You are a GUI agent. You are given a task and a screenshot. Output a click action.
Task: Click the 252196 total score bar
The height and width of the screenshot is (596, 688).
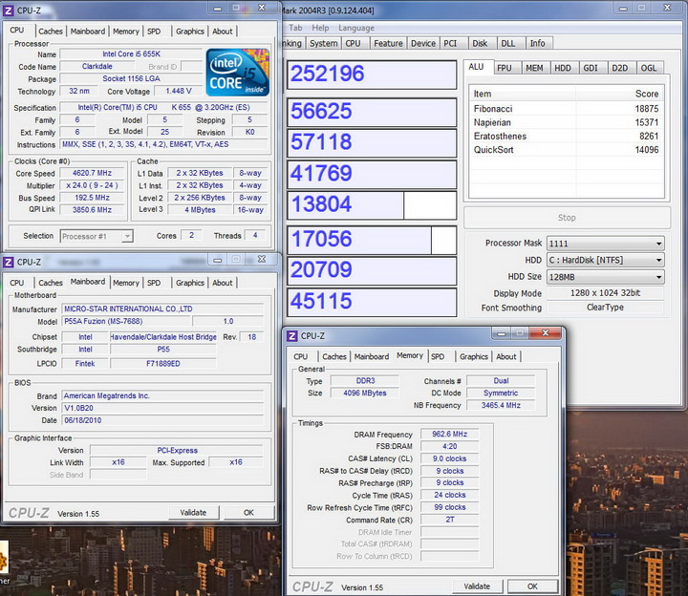(372, 74)
